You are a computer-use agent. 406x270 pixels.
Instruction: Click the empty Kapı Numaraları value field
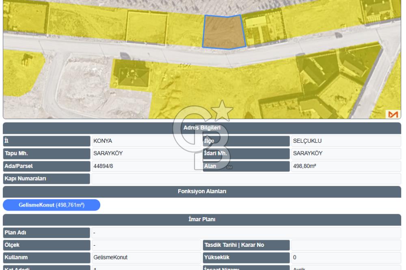click(246, 179)
